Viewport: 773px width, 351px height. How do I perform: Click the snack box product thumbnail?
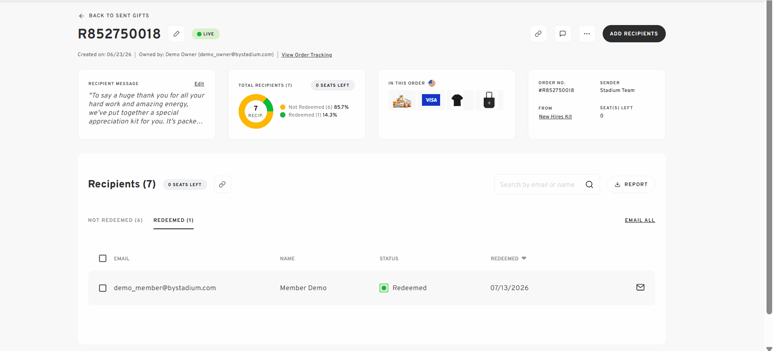(402, 100)
